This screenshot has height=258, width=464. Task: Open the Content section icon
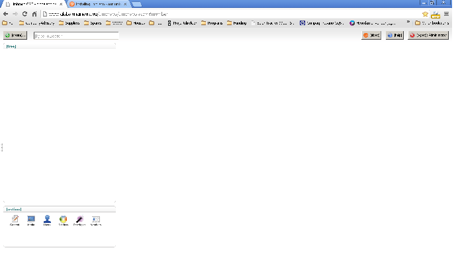[15, 220]
